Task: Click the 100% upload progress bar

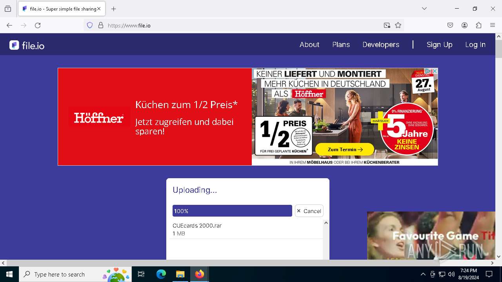Action: [232, 211]
